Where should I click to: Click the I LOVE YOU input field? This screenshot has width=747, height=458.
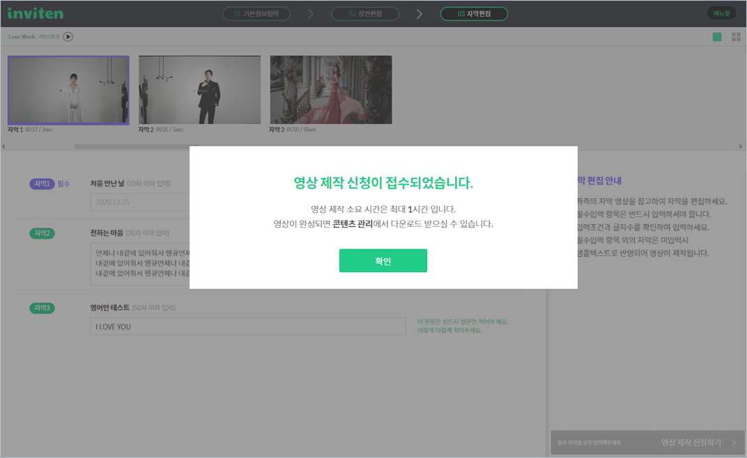248,326
